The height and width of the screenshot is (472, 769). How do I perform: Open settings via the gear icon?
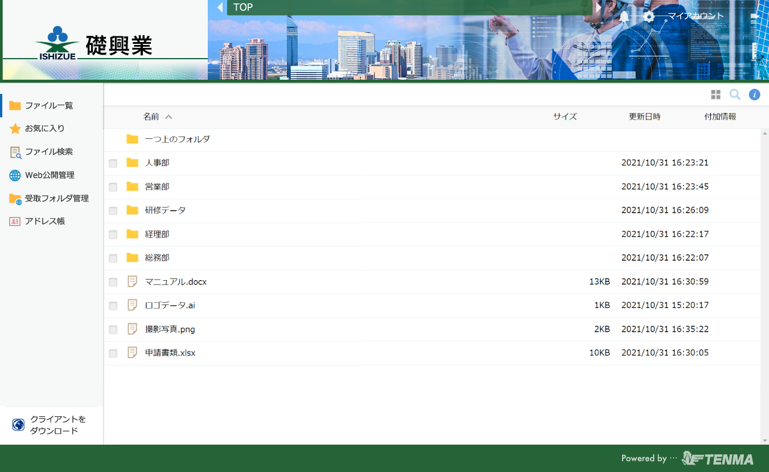coord(649,17)
